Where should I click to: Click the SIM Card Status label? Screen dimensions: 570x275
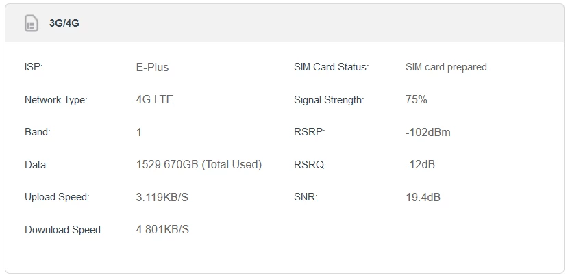[331, 67]
